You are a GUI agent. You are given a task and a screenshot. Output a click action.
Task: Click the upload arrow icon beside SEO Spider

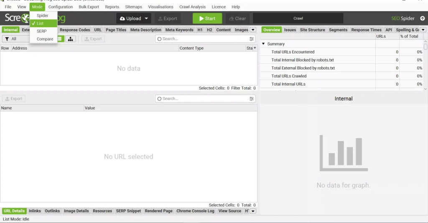(422, 18)
